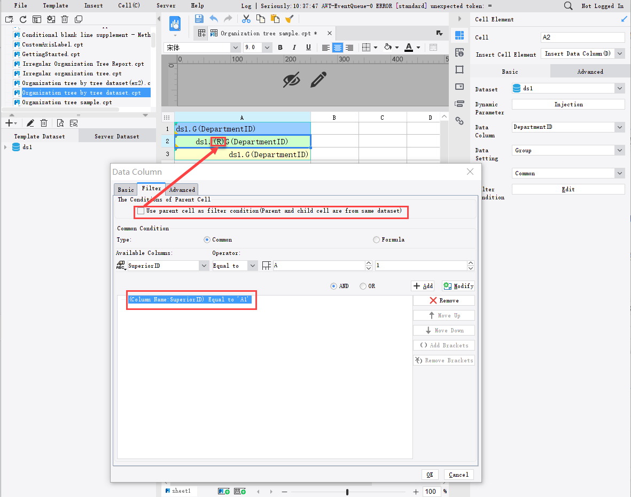Uncheck Use parent cell as filter condition

[x=141, y=211]
